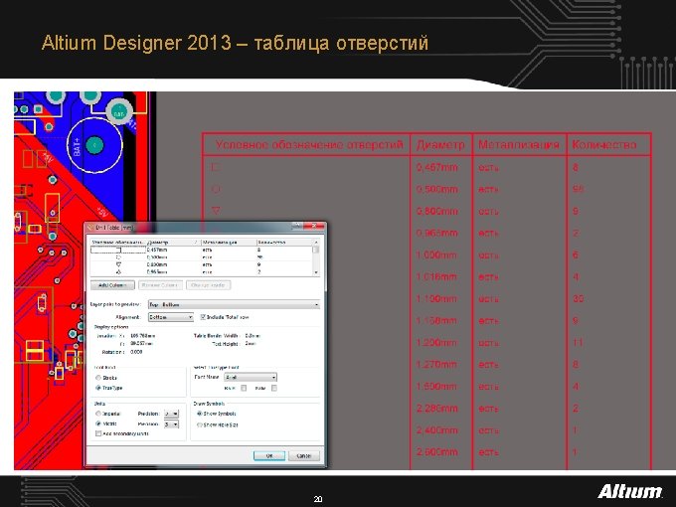Click the '2.286mm' cell in large table
Viewport: 676px width, 507px height.
click(436, 409)
